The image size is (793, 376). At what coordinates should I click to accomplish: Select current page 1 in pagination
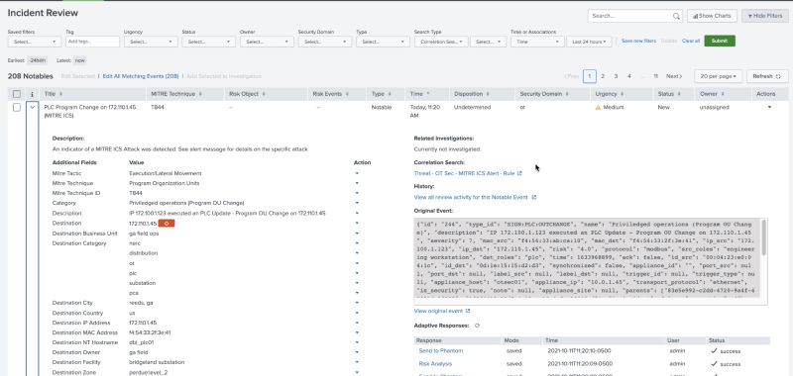(x=589, y=76)
